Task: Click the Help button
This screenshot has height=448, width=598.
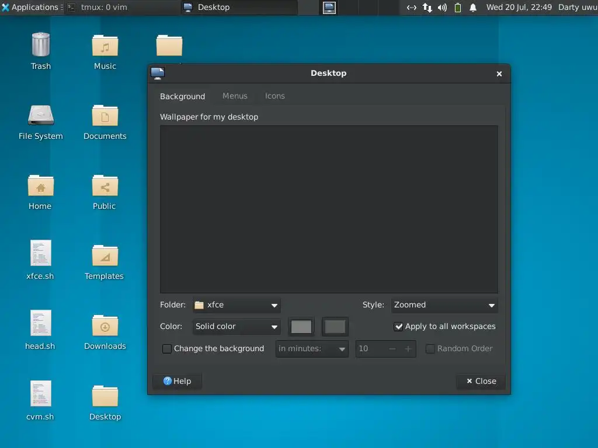Action: [178, 381]
